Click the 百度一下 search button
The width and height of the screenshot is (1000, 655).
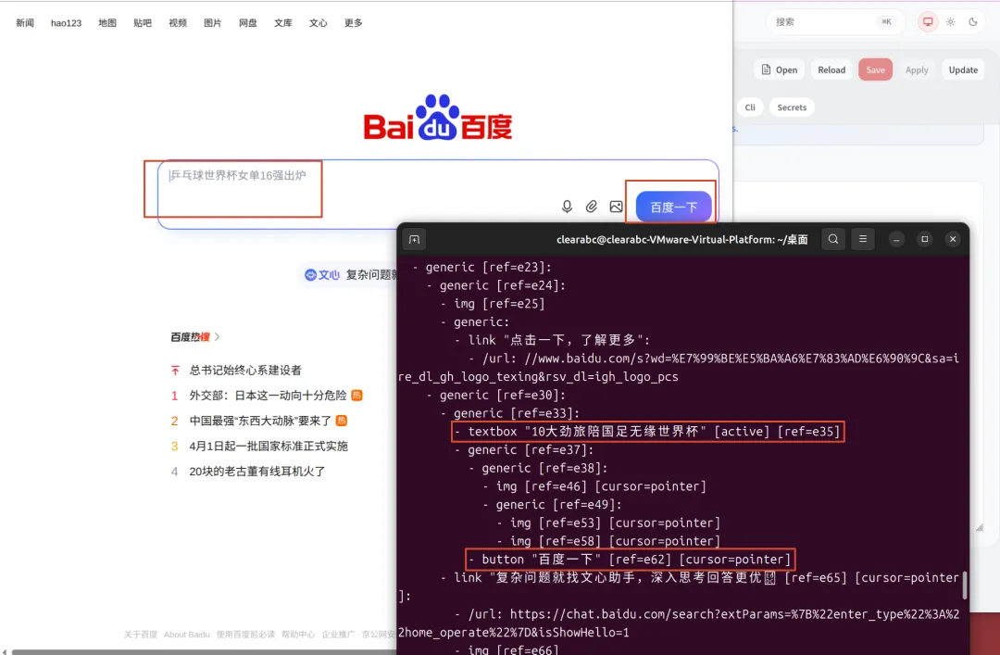pos(673,207)
